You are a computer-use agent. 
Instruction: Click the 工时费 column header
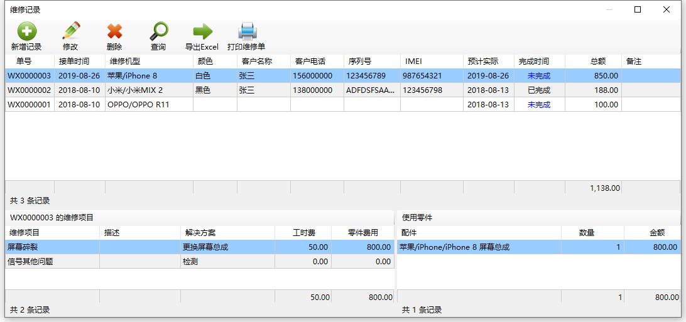point(303,233)
